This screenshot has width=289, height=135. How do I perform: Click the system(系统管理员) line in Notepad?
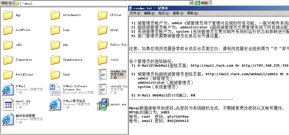(158, 87)
